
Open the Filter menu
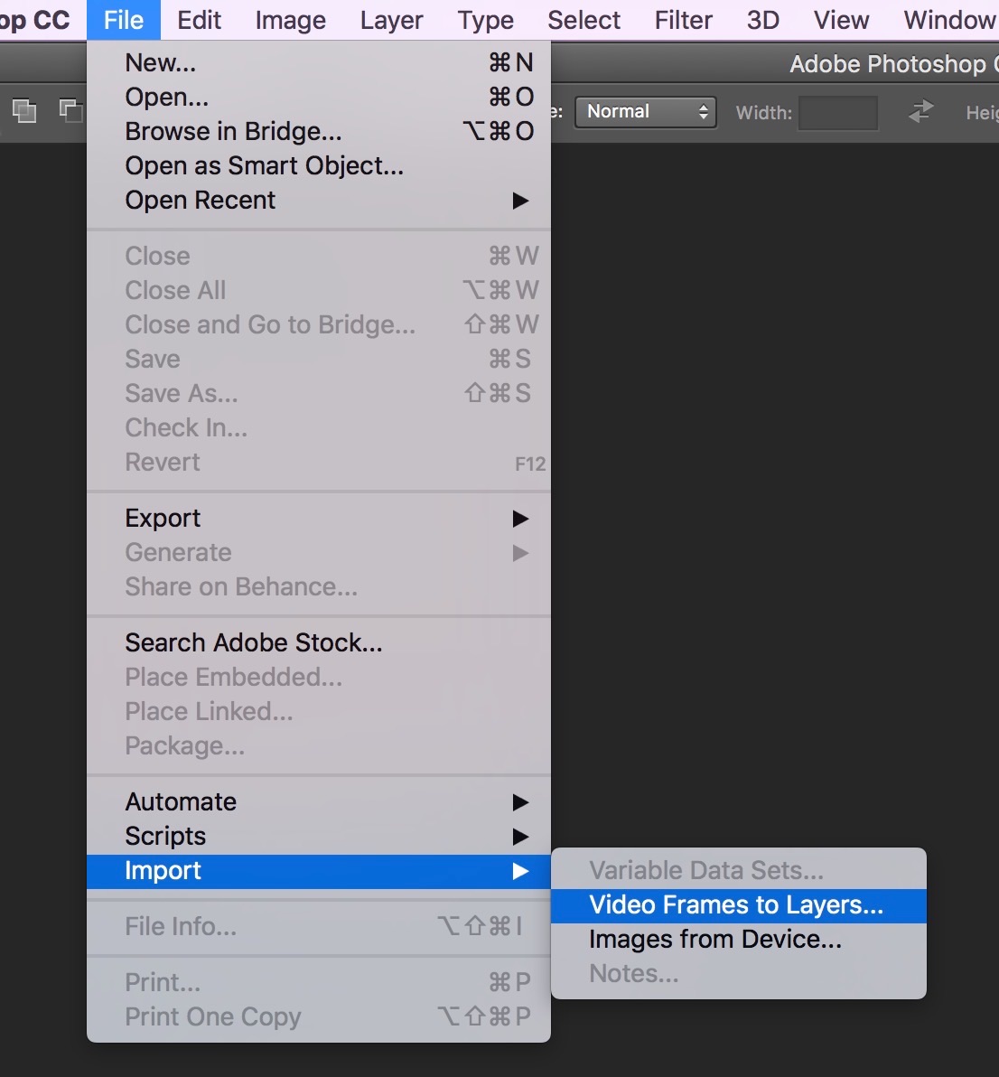pos(683,20)
